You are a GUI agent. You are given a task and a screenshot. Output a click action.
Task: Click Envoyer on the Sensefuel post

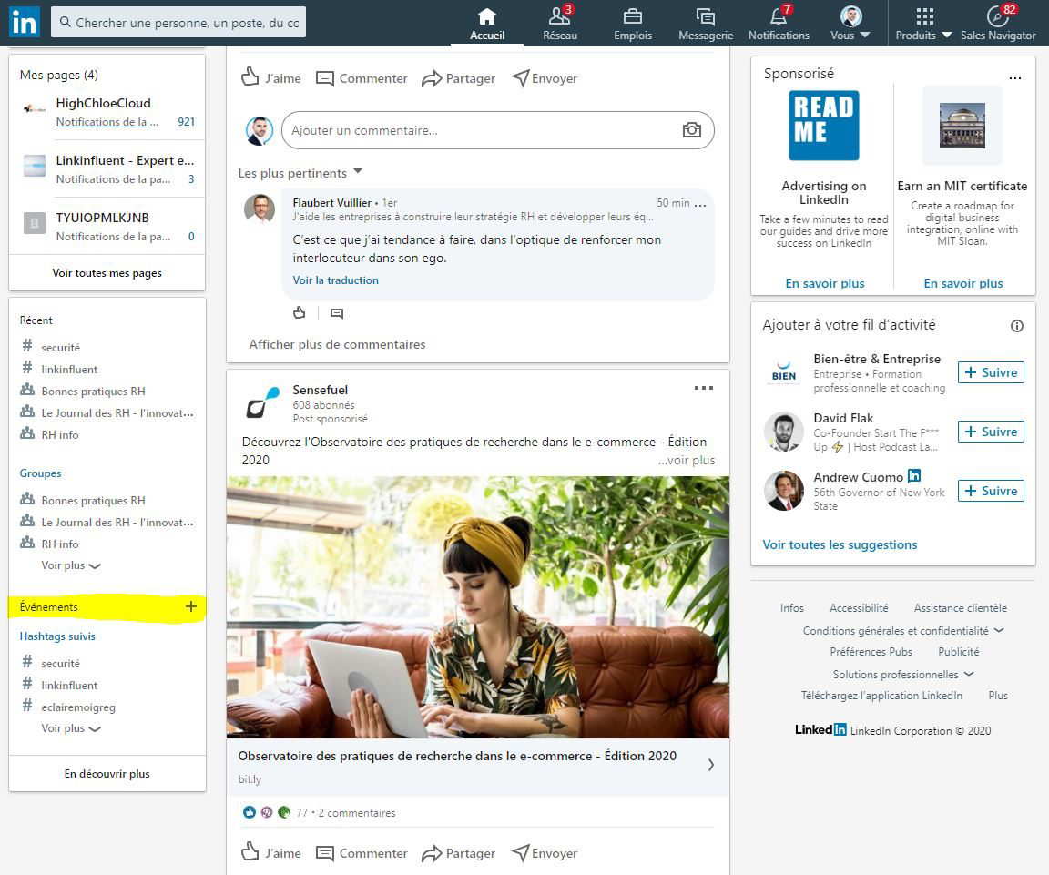click(544, 853)
